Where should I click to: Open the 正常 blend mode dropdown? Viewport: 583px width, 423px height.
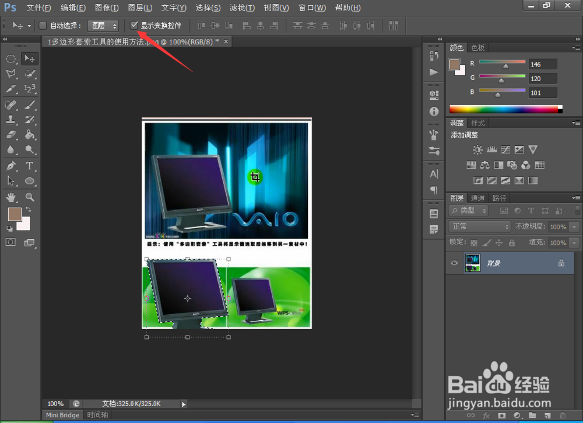tap(480, 226)
